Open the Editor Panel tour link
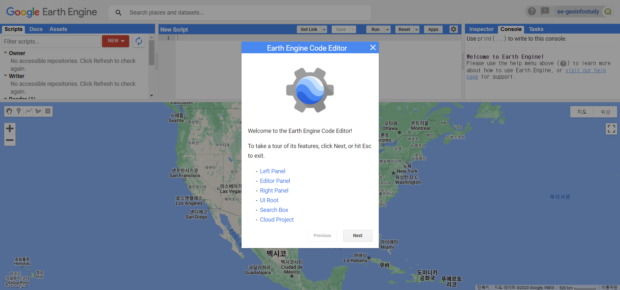 pyautogui.click(x=275, y=181)
